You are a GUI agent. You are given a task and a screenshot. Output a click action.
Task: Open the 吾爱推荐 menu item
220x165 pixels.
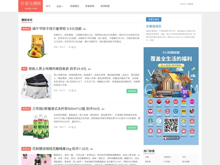click(90, 6)
